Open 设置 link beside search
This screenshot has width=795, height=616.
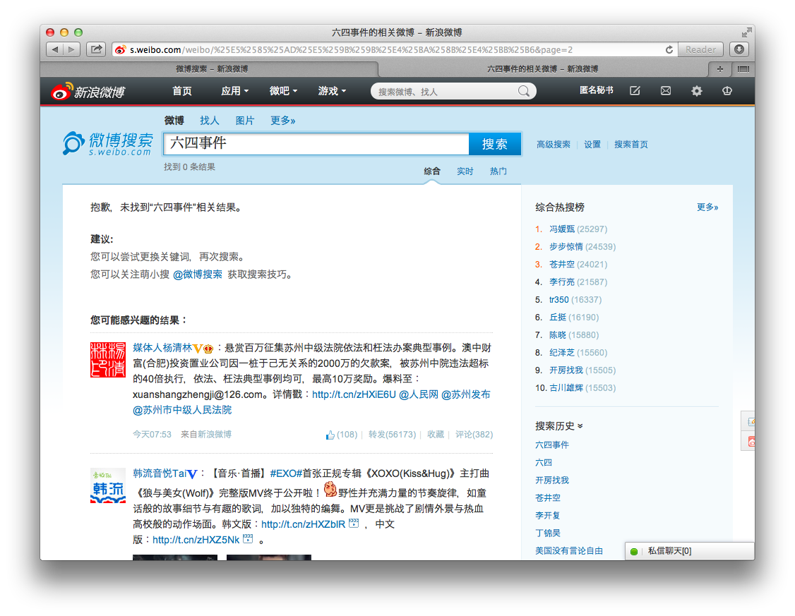(x=592, y=145)
